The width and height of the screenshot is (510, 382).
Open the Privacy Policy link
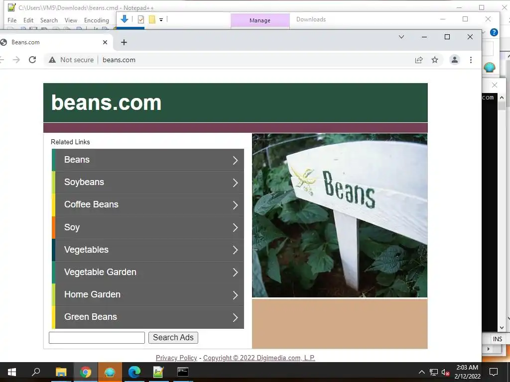tap(176, 358)
